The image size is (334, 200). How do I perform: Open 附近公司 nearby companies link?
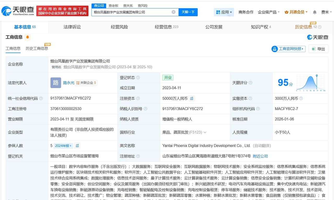260,156
